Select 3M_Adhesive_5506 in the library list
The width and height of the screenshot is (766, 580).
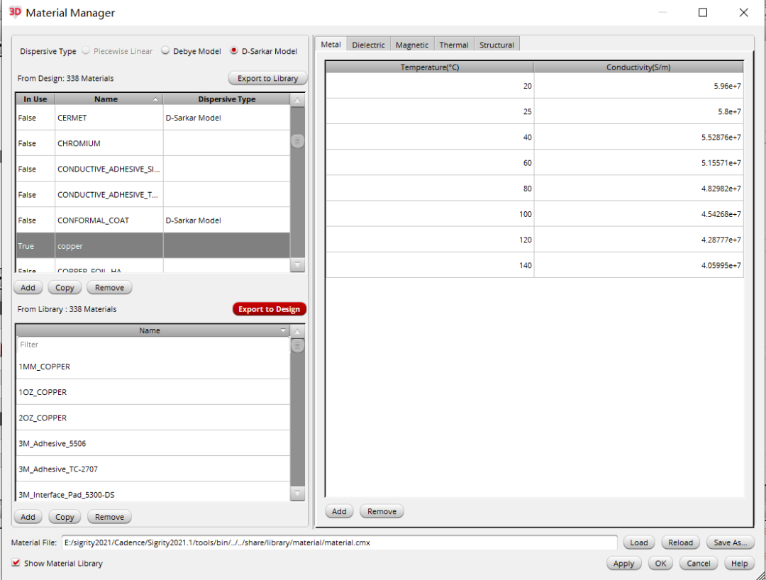[x=153, y=443]
